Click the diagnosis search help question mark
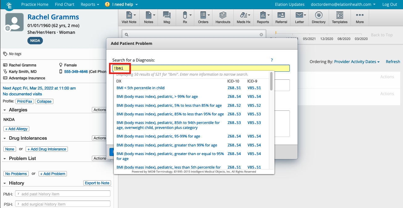 click(272, 60)
